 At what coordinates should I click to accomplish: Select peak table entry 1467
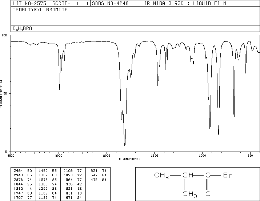click(43, 171)
